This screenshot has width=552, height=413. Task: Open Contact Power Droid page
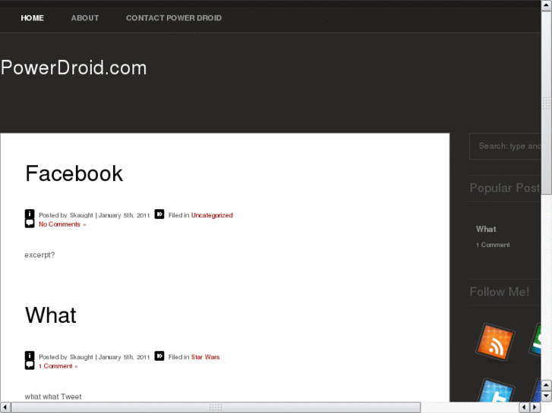174,18
